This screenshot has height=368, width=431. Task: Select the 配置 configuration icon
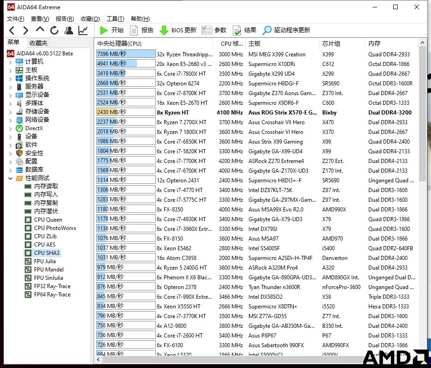pos(19,161)
